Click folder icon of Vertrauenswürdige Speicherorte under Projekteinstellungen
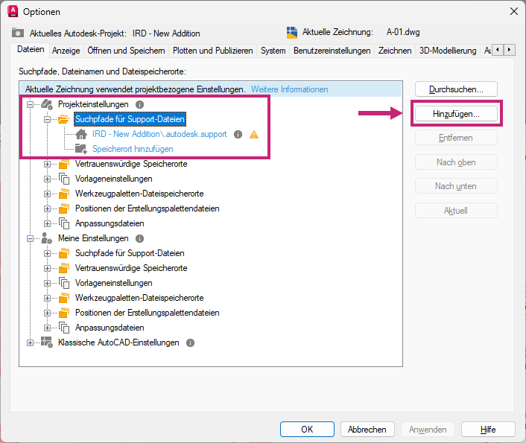Viewport: 526px width, 443px height. tap(64, 164)
